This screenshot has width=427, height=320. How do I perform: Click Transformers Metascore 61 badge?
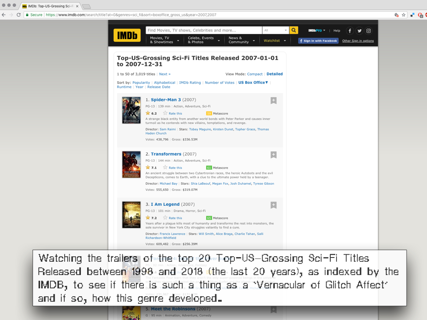pos(209,167)
